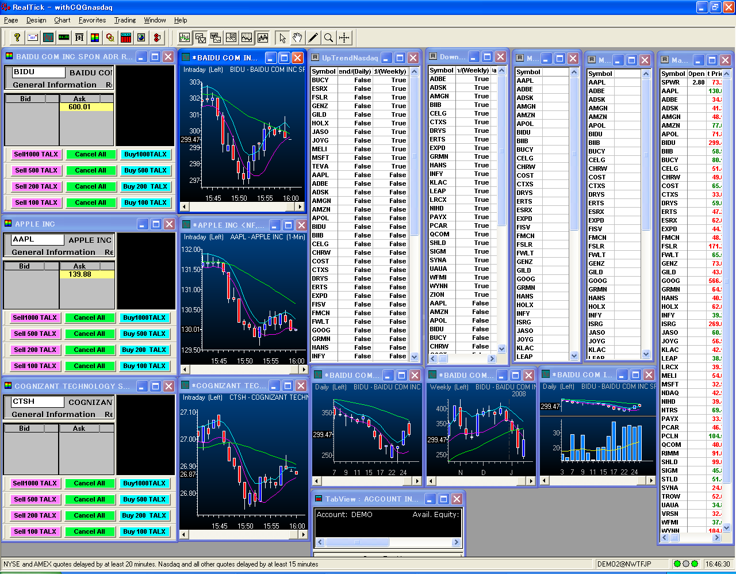
Task: Click the globe browser toolbar icon
Action: point(141,37)
